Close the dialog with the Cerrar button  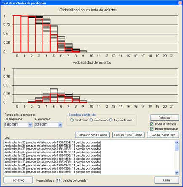[167, 180]
